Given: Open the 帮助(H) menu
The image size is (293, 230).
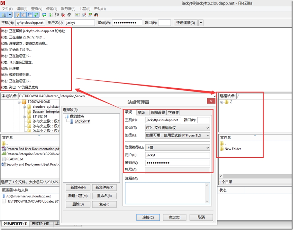Looking at the screenshot, I should [100, 9].
